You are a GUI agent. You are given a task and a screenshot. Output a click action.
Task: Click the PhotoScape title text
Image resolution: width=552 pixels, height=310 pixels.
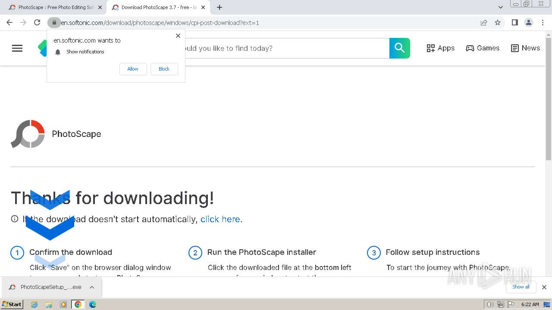(76, 134)
